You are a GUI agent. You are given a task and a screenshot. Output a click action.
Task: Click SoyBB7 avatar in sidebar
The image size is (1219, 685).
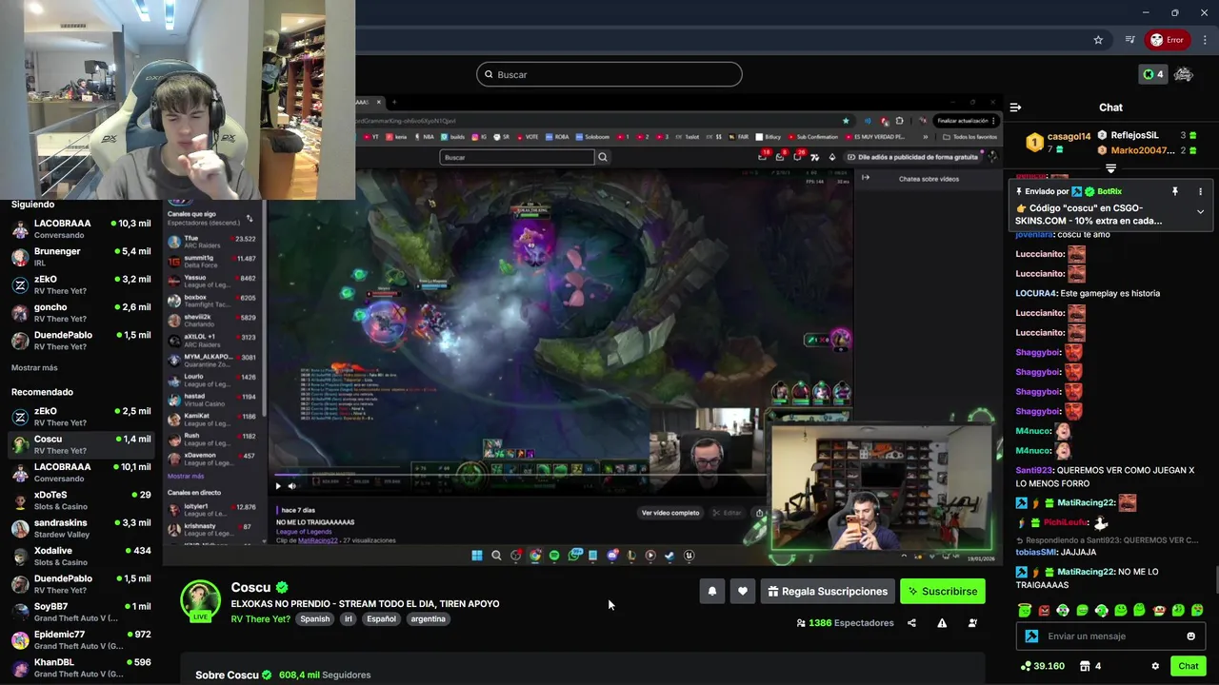pyautogui.click(x=20, y=612)
